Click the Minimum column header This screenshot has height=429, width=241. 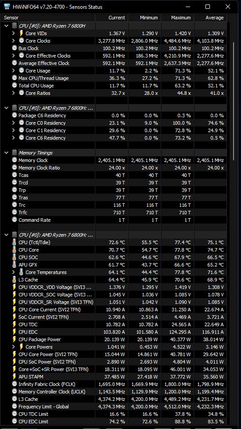coord(144,18)
